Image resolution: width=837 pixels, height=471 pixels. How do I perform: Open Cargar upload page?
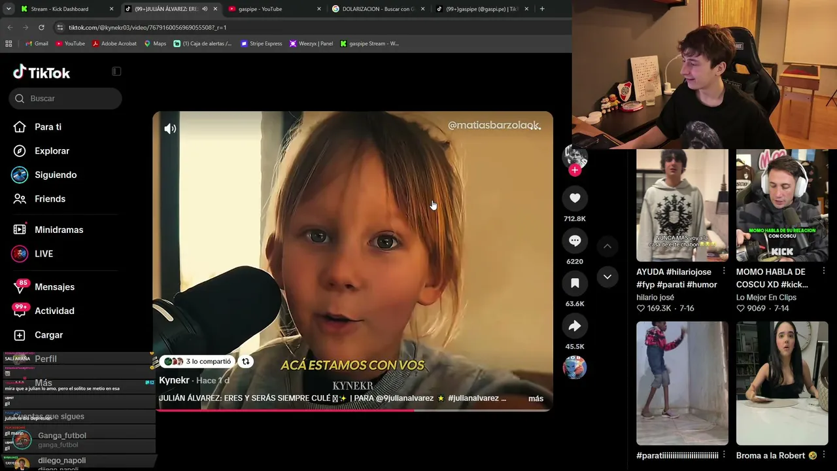point(48,335)
